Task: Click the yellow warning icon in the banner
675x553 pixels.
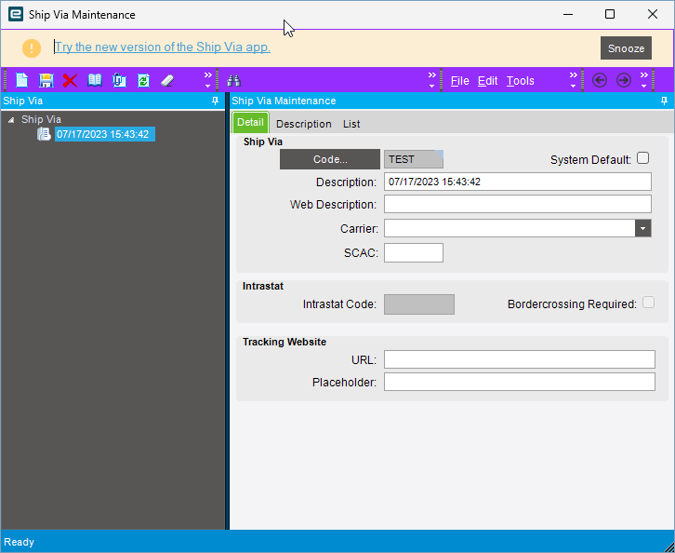Action: pyautogui.click(x=32, y=47)
